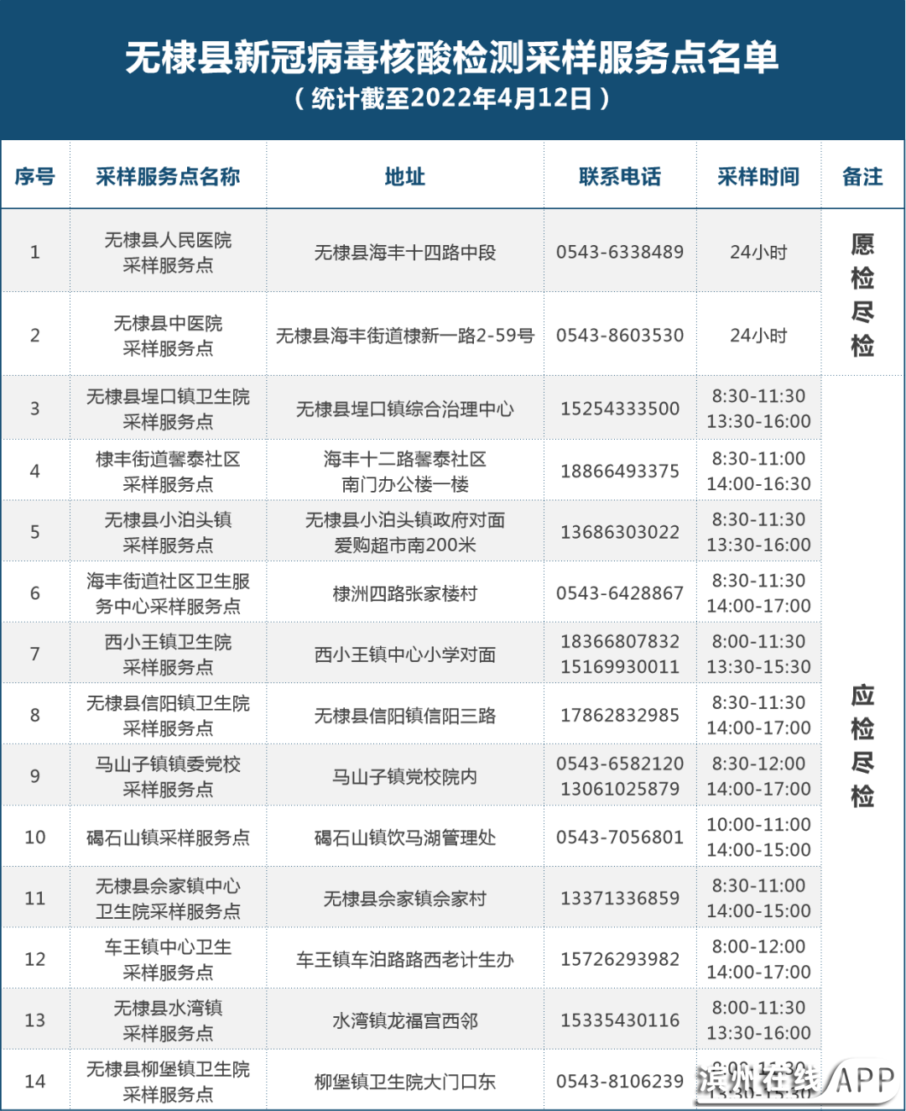Click mobile number 15254333500
Image resolution: width=906 pixels, height=1111 pixels.
(x=619, y=409)
